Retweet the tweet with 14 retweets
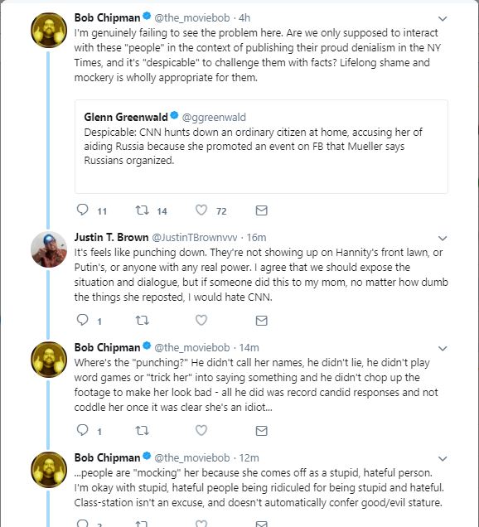This screenshot has height=527, width=479. (142, 210)
